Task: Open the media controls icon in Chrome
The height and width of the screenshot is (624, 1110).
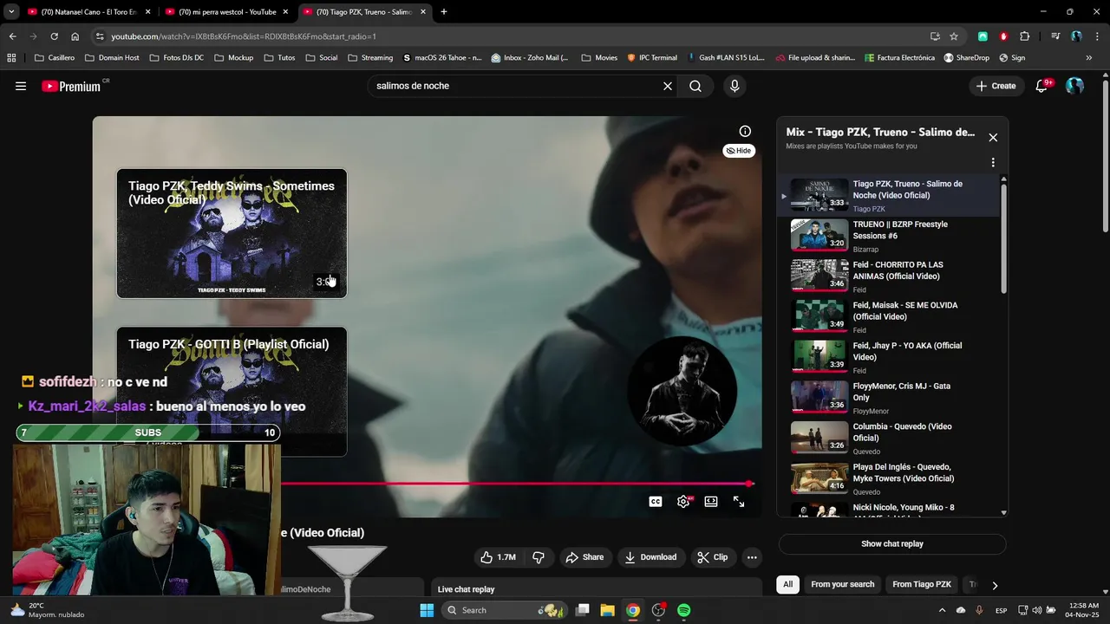Action: pos(1055,36)
